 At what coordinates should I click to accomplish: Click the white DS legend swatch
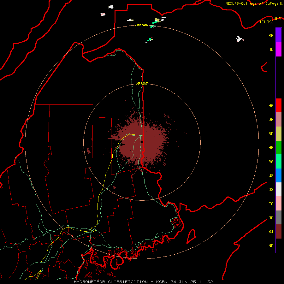(x=279, y=189)
